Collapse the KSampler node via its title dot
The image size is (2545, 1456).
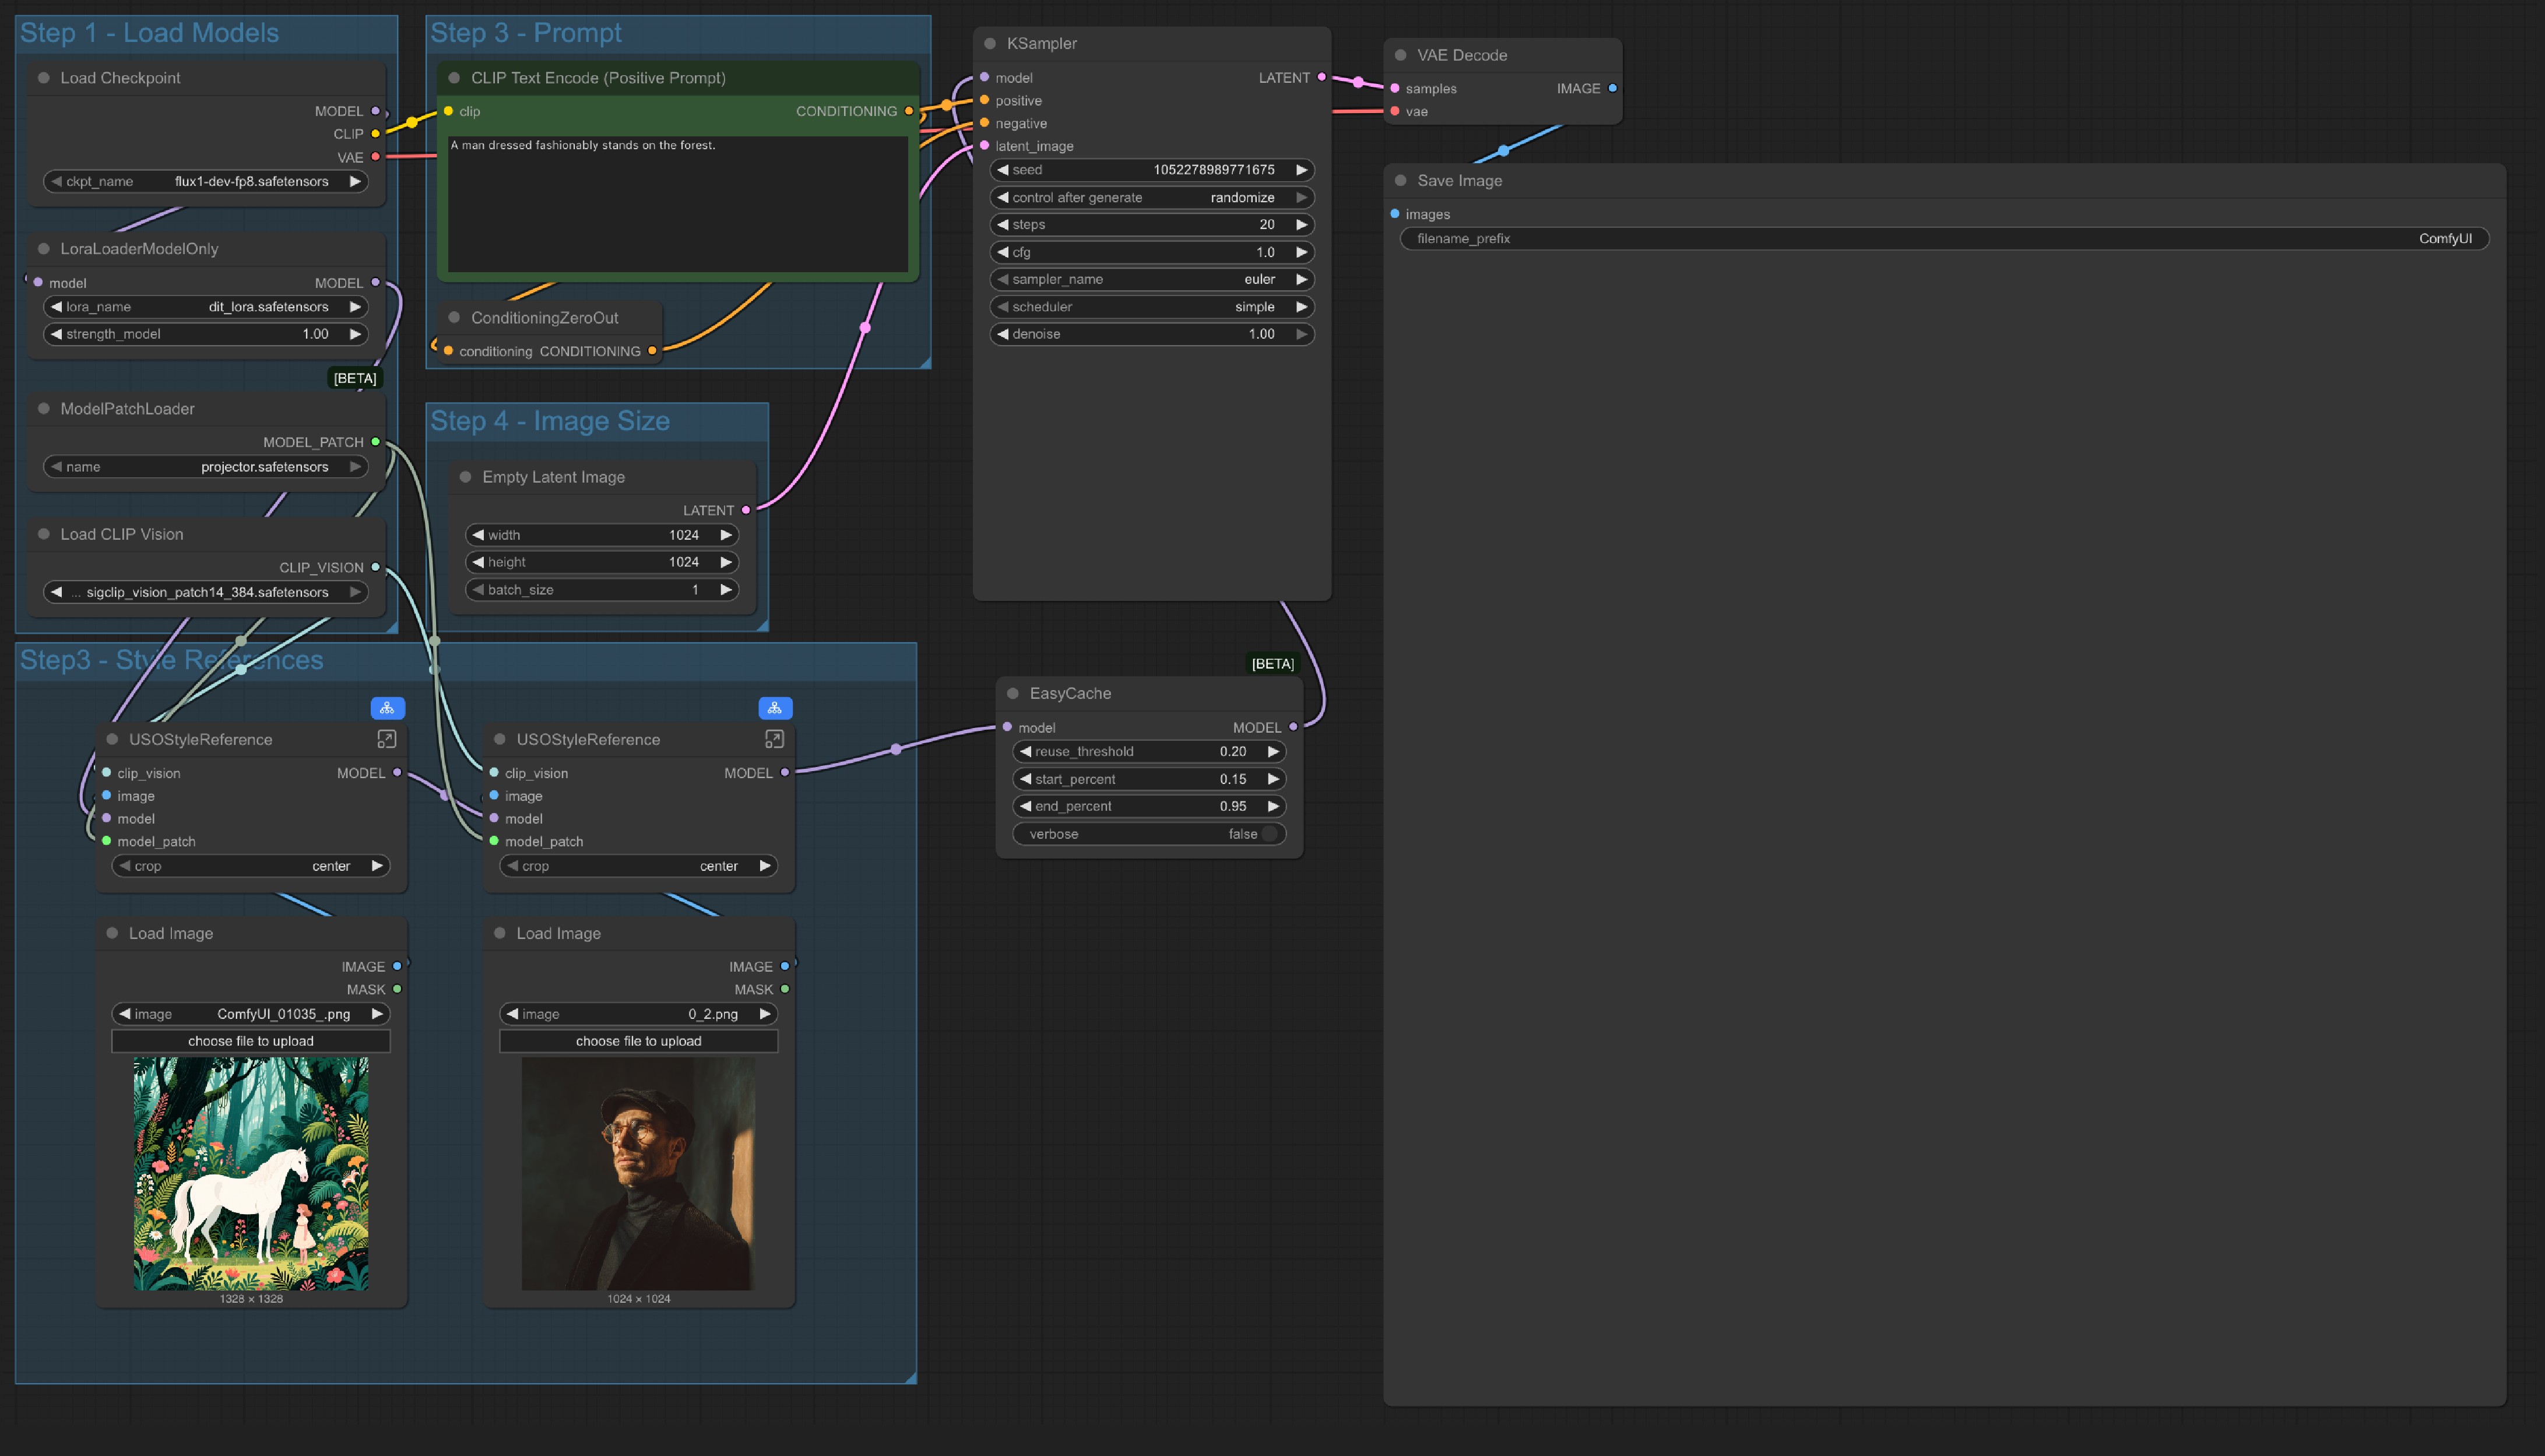coord(990,44)
